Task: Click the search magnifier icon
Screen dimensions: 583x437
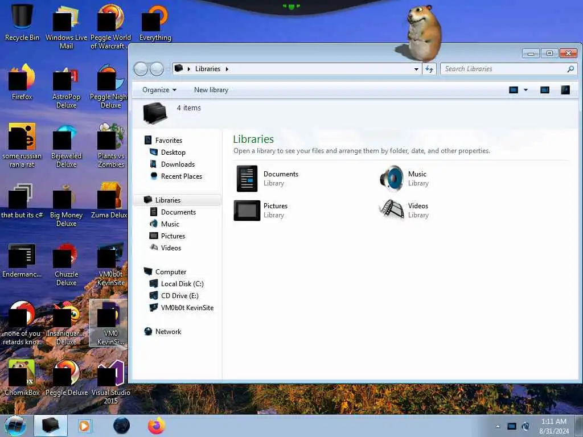Action: click(570, 69)
